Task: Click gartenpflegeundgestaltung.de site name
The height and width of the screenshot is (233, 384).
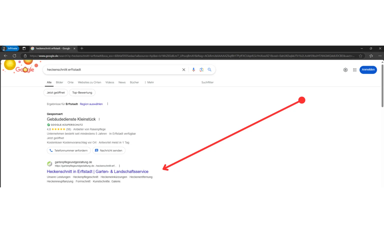Action: pos(73,162)
